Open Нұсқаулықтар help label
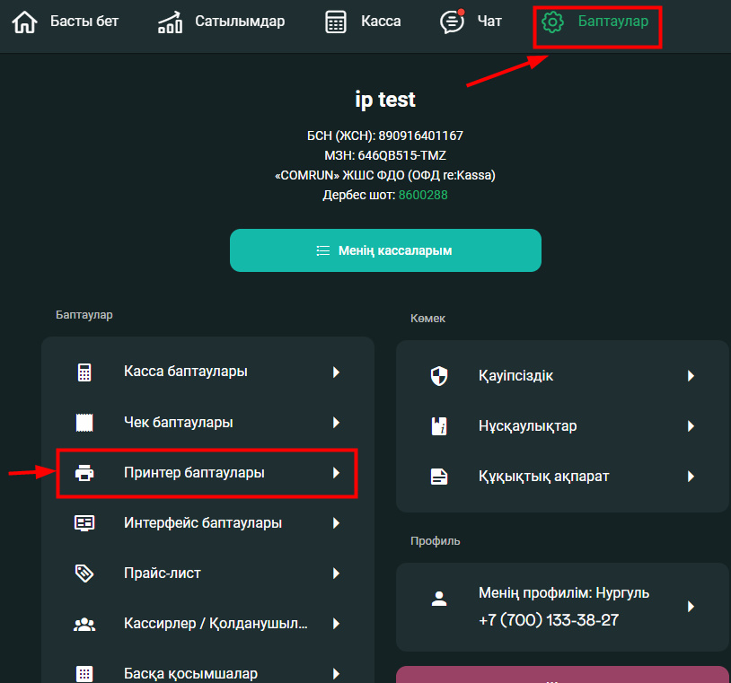 [528, 426]
